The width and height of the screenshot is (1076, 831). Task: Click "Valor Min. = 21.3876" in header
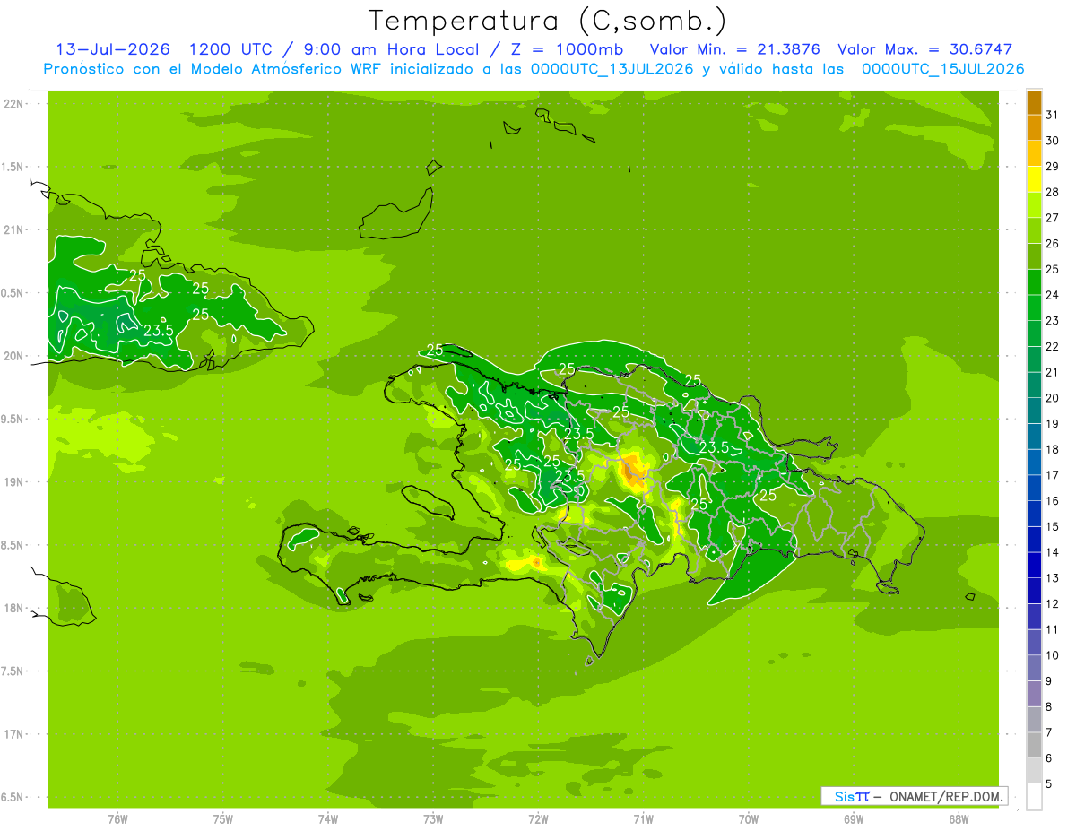734,49
